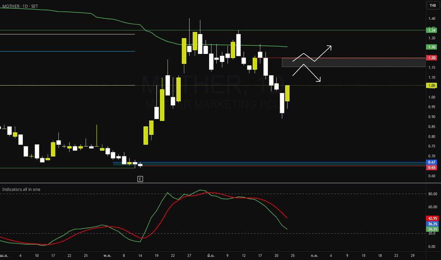Click the date 14 on time axis

(140, 256)
